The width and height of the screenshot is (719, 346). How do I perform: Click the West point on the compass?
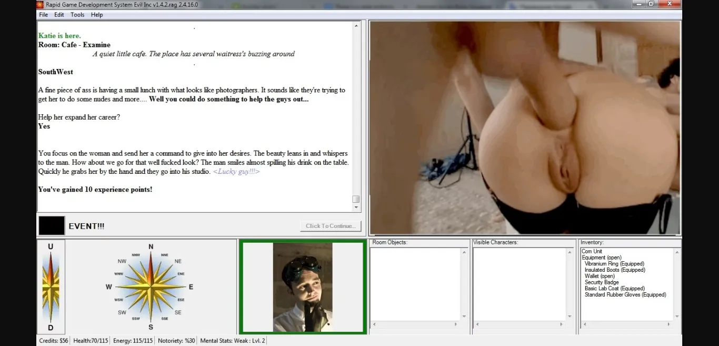(x=109, y=287)
